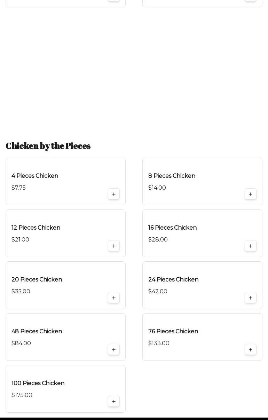Select the 12 Pieces Chicken name
The width and height of the screenshot is (268, 420).
36,228
